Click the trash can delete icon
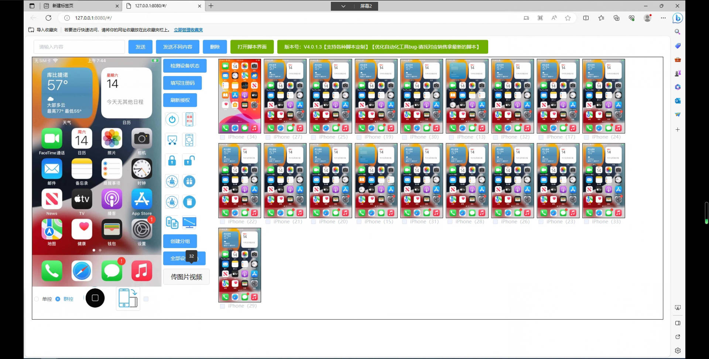Image resolution: width=709 pixels, height=359 pixels. [x=189, y=202]
